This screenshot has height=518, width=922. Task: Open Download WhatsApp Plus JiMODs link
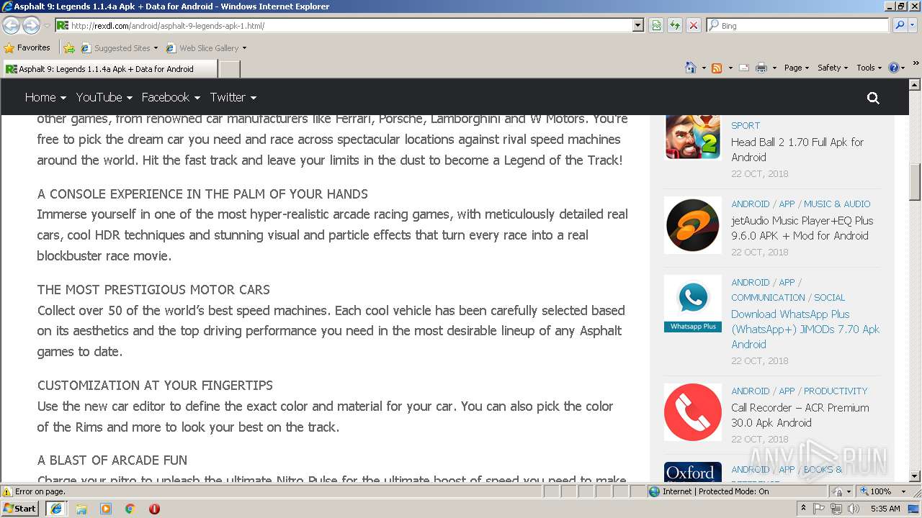(805, 329)
